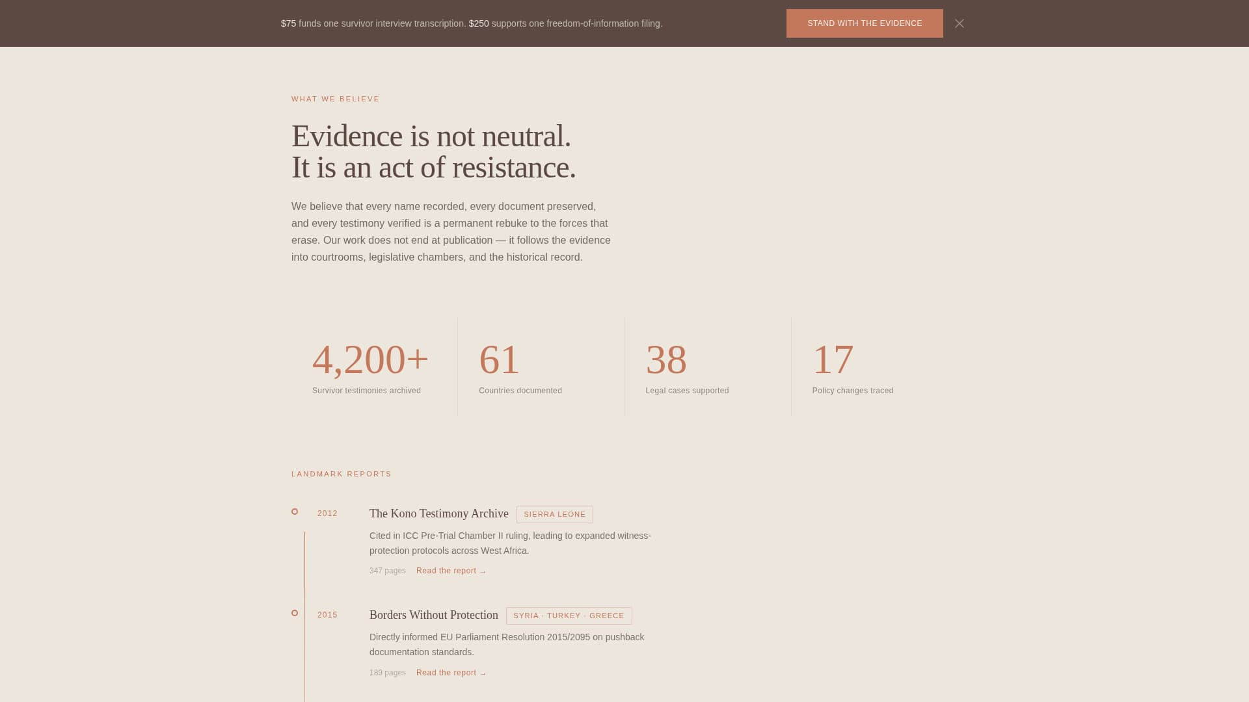Screen dimensions: 1249x702
Task: Select the Syria · Turkey · Greece tag
Action: pyautogui.click(x=569, y=616)
